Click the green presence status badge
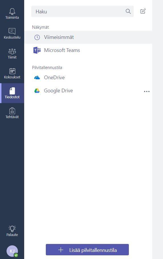This screenshot has height=259, width=163. (16, 255)
